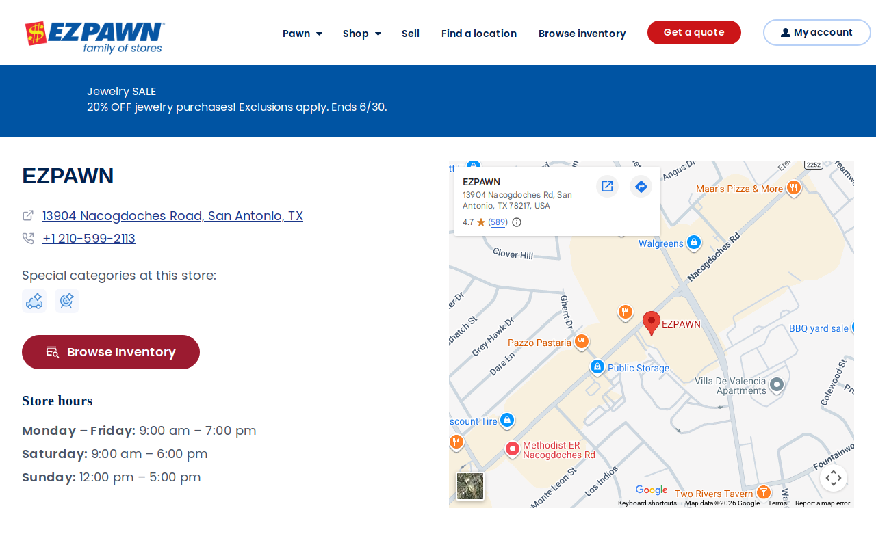Click the Saturday hours line
This screenshot has height=547, width=876.
115,454
